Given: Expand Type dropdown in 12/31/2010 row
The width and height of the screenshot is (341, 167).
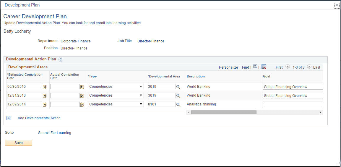Looking at the screenshot, I should pos(116,95).
